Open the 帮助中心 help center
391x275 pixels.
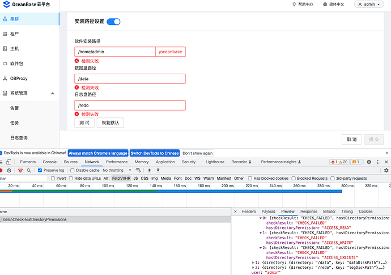(x=303, y=4)
